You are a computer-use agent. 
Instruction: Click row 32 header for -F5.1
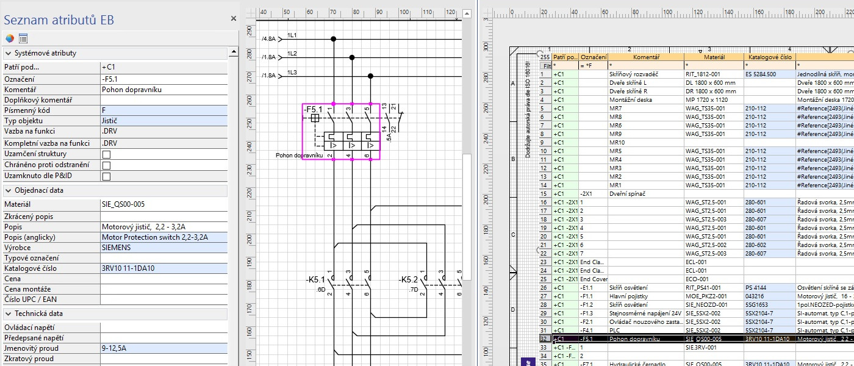coord(544,339)
